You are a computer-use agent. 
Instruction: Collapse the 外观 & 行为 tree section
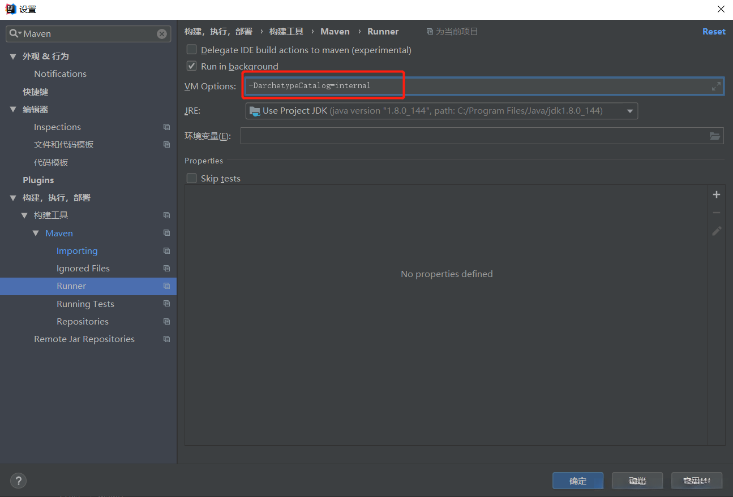click(x=14, y=57)
